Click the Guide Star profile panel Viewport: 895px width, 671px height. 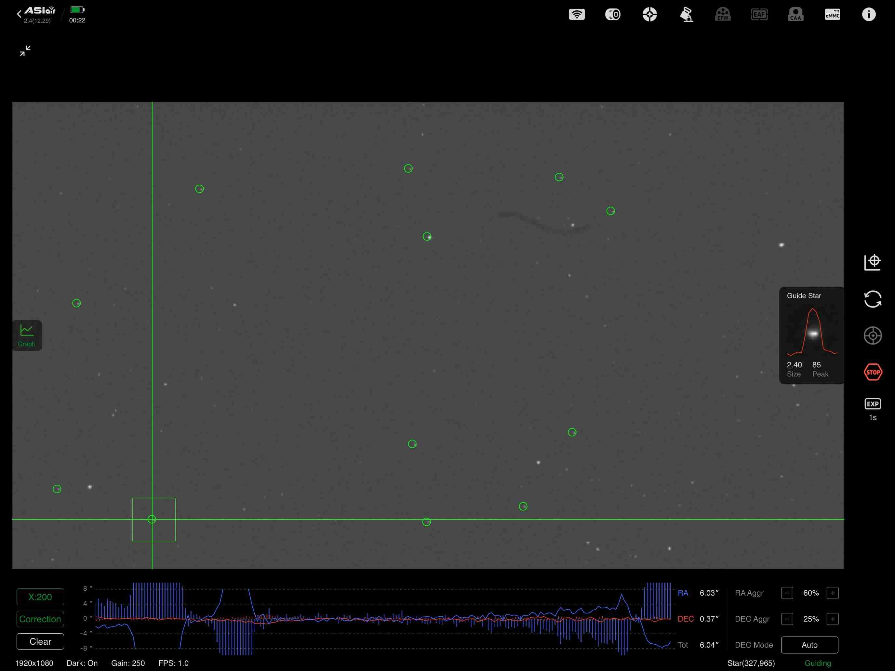[812, 335]
